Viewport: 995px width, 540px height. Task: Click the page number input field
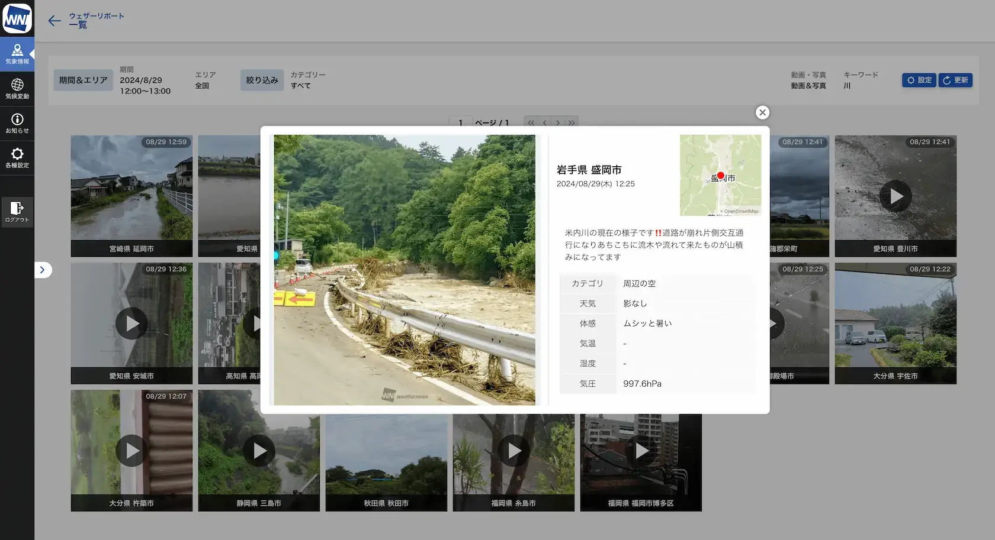point(461,122)
